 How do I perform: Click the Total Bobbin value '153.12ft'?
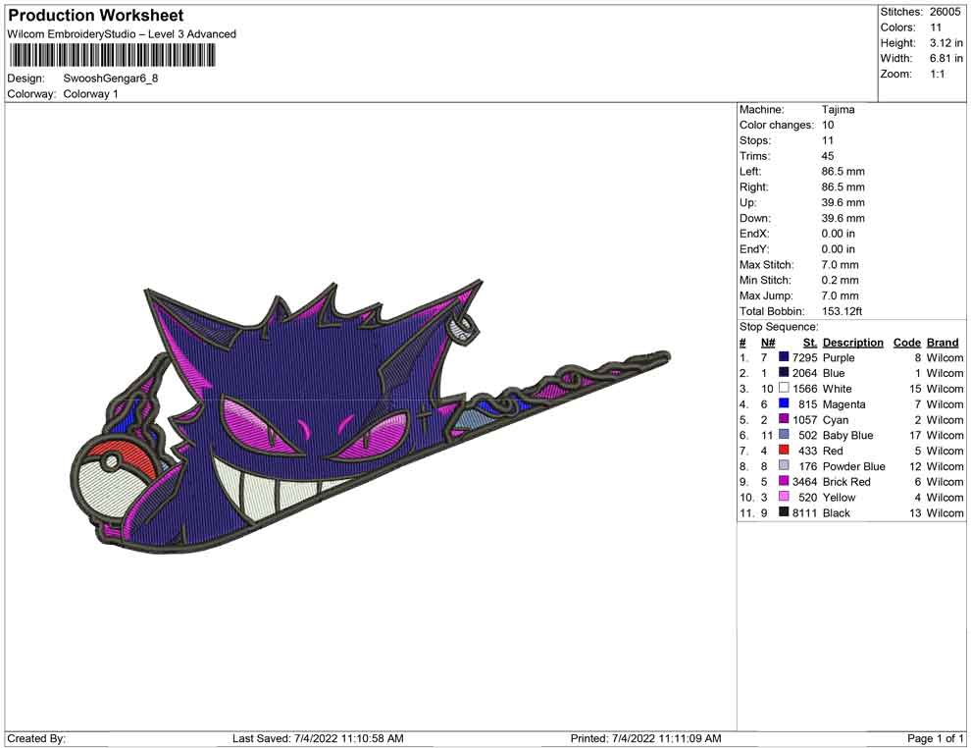click(842, 311)
